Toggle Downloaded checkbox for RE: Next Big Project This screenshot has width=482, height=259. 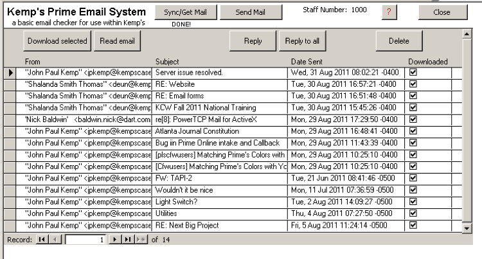click(413, 225)
